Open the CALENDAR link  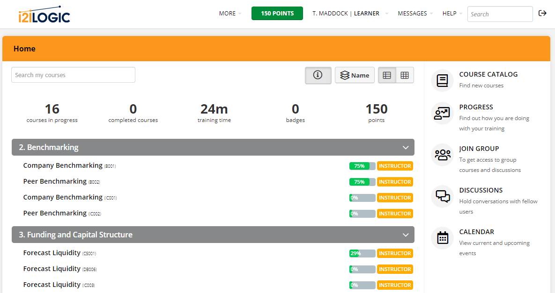click(476, 232)
